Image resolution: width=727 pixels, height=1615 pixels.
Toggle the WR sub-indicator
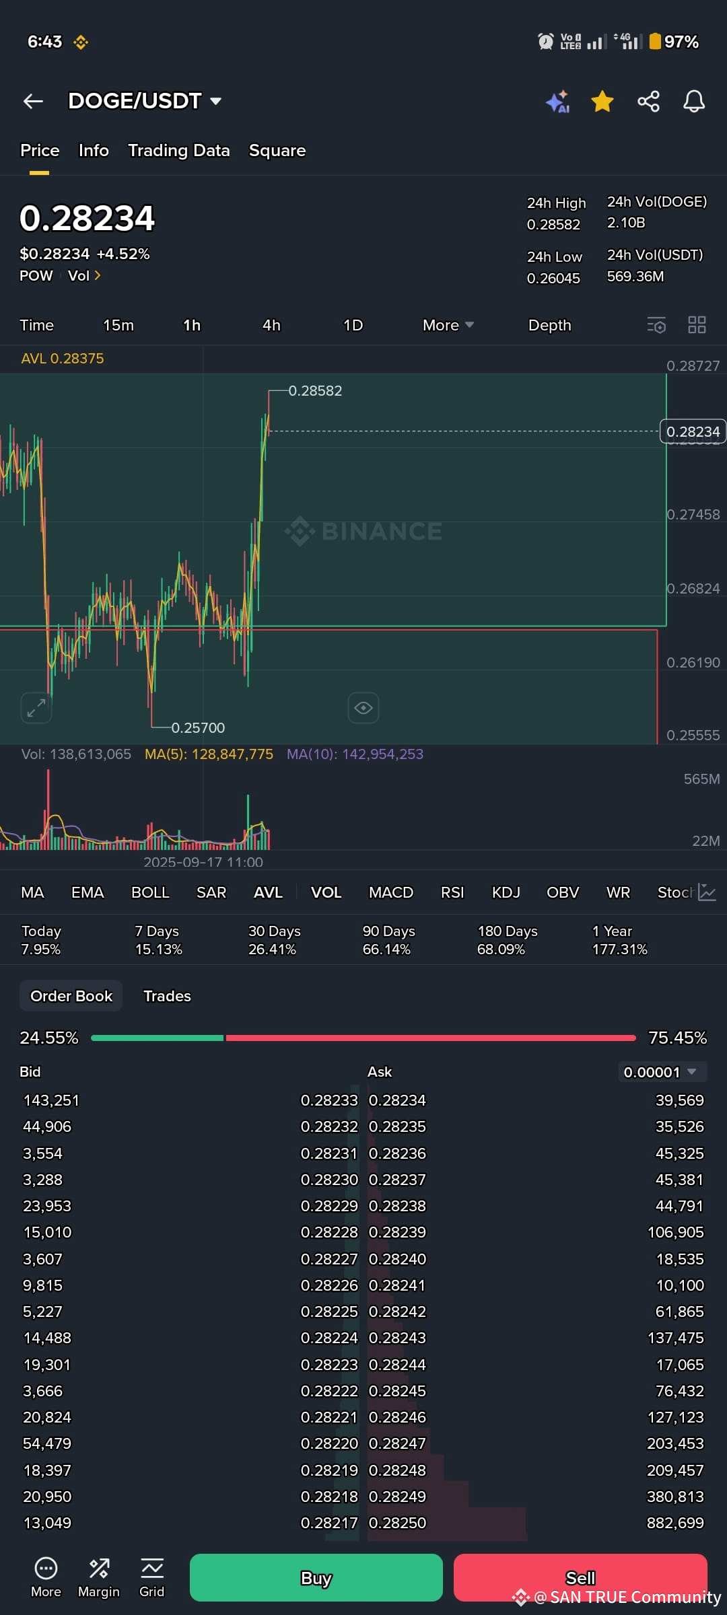tap(618, 892)
